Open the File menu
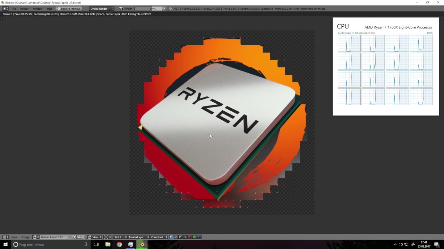The width and height of the screenshot is (444, 249). pos(14,9)
